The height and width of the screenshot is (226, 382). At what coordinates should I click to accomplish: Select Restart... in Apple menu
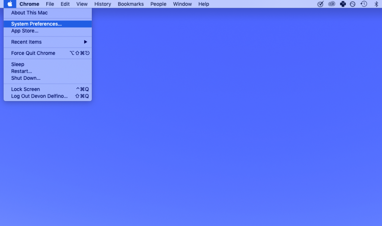[48, 71]
